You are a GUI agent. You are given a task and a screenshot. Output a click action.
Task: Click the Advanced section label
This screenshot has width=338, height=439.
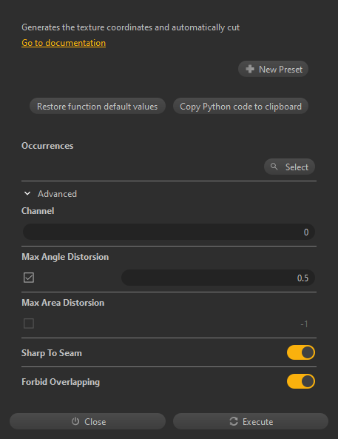click(x=57, y=194)
